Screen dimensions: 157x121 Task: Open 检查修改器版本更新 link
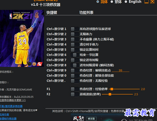pyautogui.click(x=13, y=100)
